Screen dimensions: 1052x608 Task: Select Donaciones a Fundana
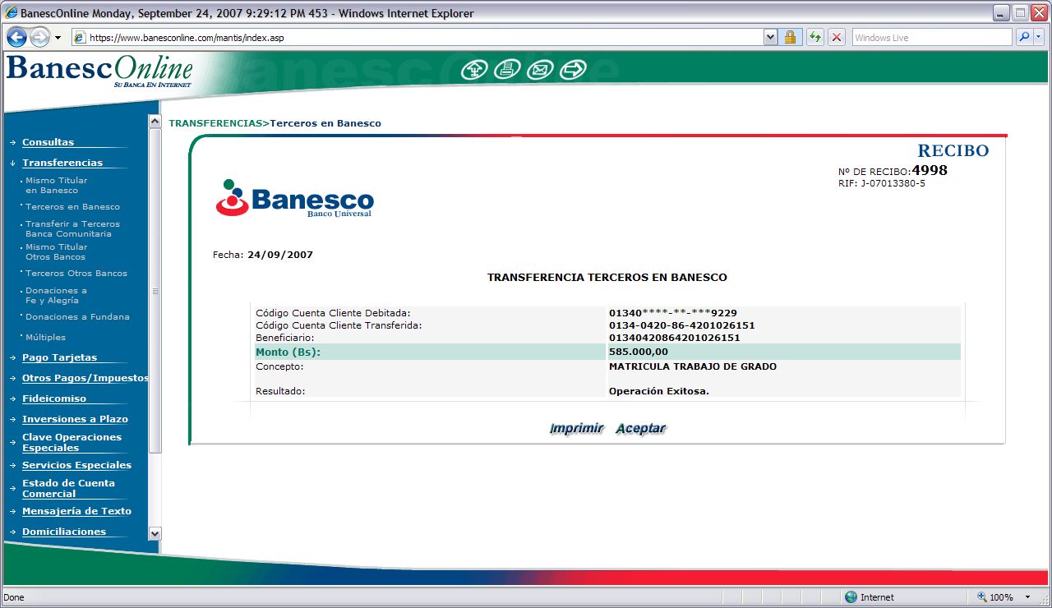tap(77, 317)
